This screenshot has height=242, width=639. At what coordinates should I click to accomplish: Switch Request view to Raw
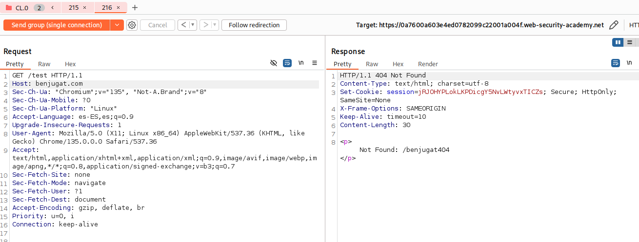pyautogui.click(x=44, y=64)
